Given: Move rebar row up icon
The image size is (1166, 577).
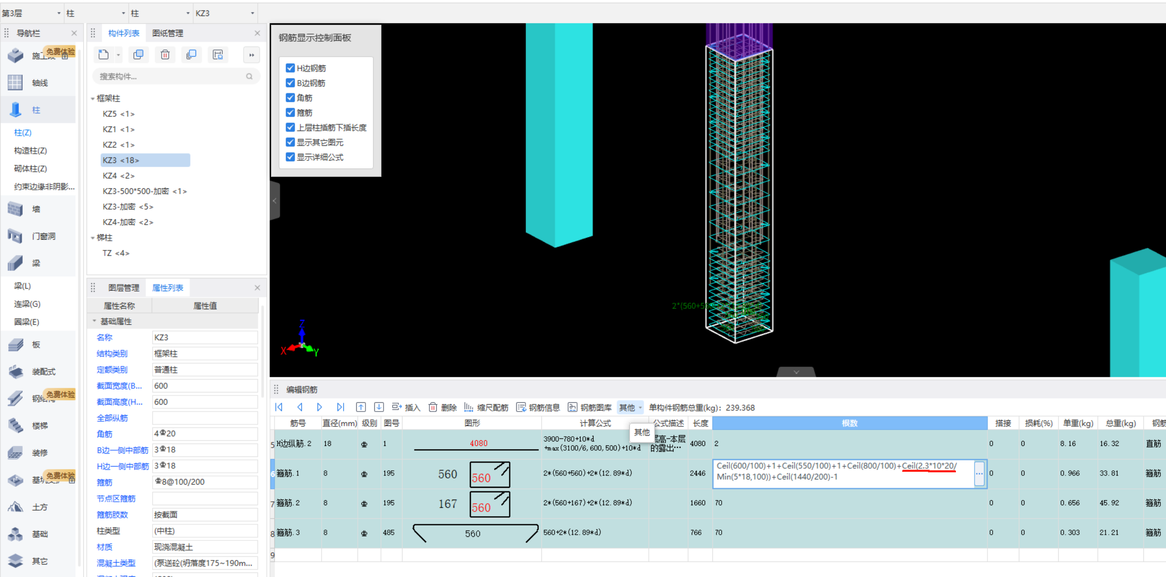Looking at the screenshot, I should [361, 407].
